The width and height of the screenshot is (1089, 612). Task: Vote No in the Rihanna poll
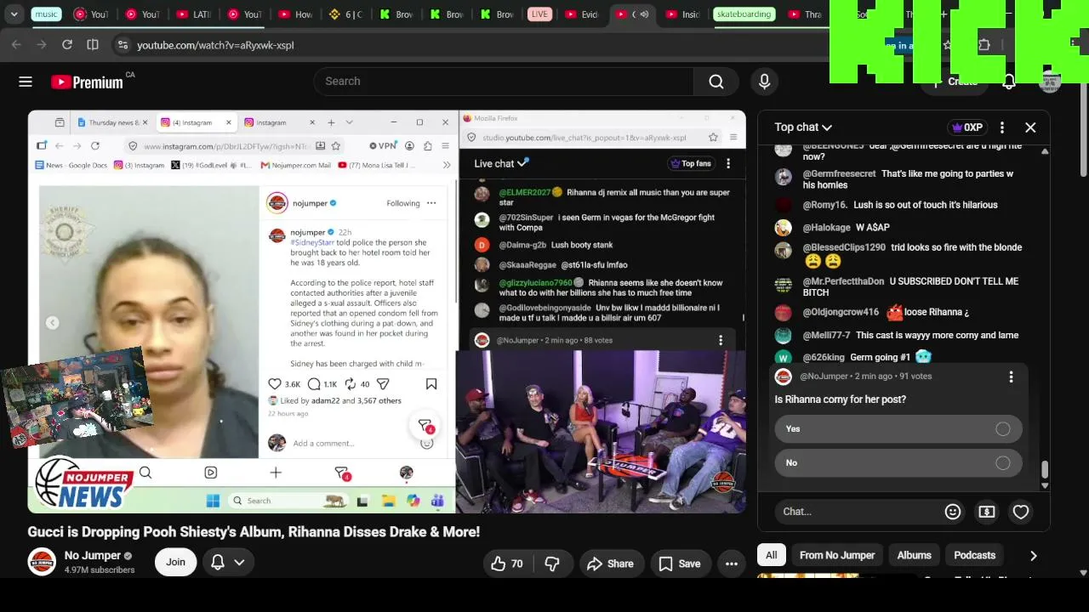[898, 463]
